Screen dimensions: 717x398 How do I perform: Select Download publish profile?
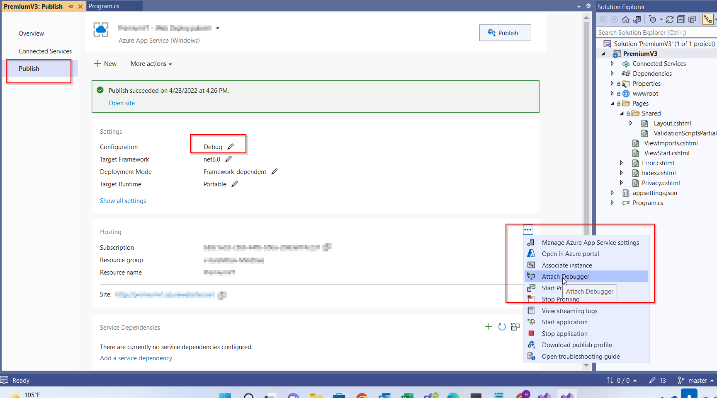(586, 345)
